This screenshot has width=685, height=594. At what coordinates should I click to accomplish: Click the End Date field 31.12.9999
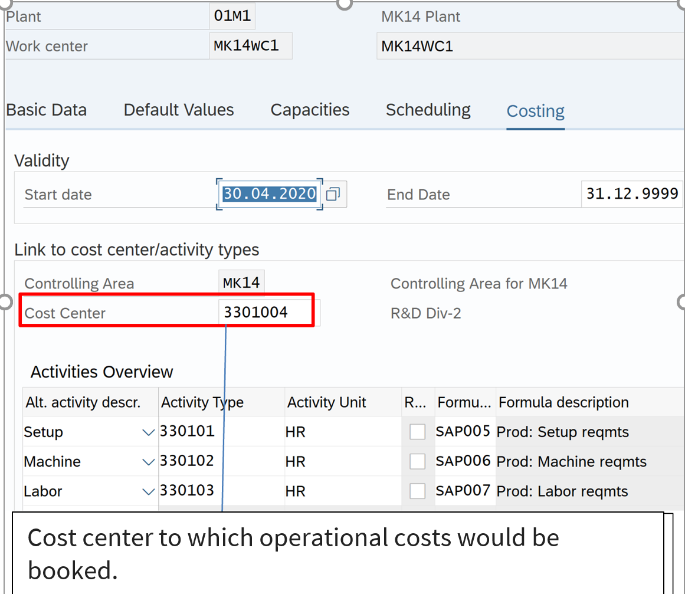coord(631,194)
